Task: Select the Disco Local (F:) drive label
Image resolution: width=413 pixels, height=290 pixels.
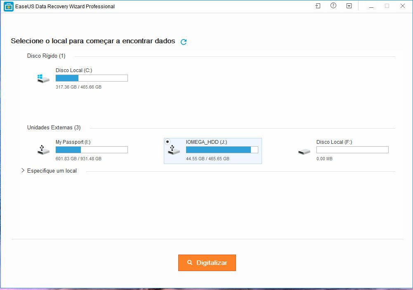Action: 334,142
